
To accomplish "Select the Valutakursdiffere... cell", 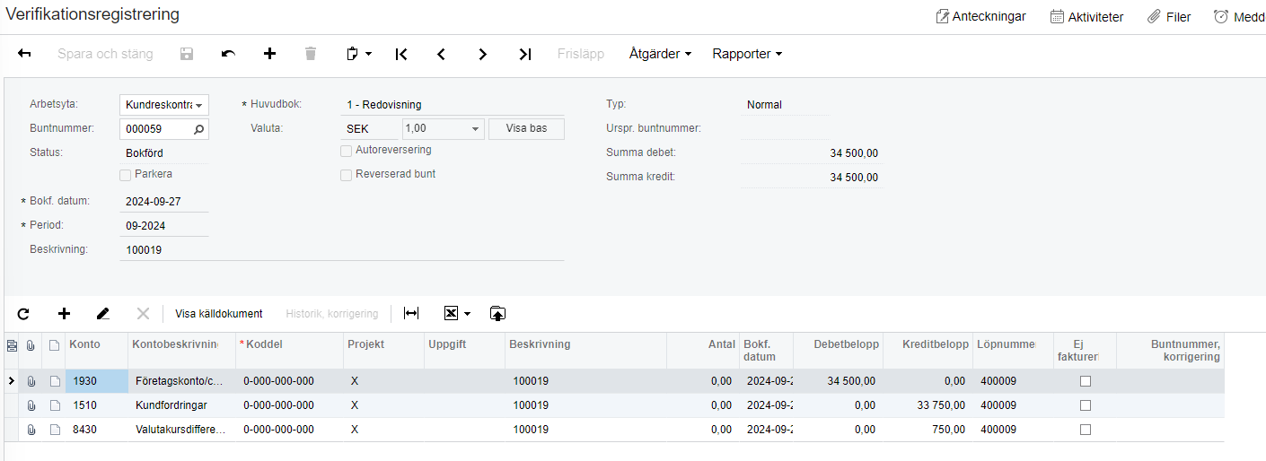I will coord(182,430).
